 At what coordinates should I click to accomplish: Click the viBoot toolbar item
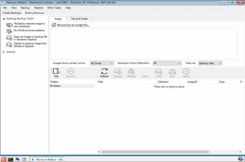pyautogui.click(x=145, y=76)
